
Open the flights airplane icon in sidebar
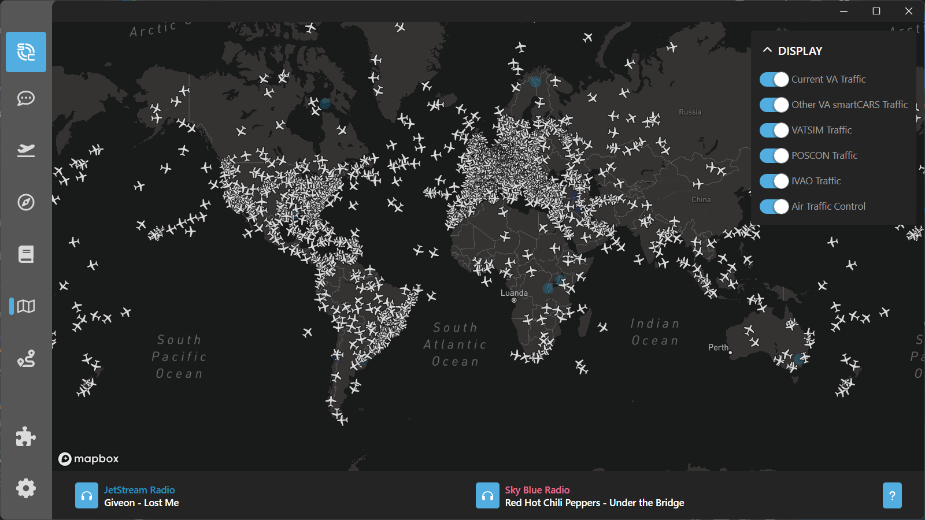coord(26,150)
